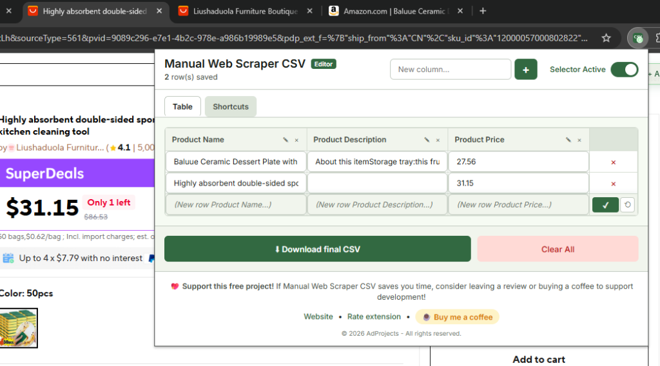660x366 pixels.
Task: Remove the Product Price column
Action: click(x=579, y=140)
